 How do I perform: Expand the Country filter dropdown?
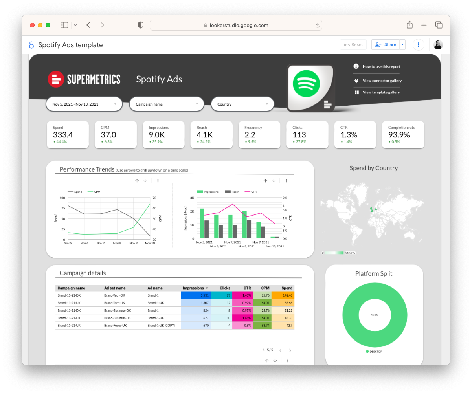pyautogui.click(x=242, y=104)
